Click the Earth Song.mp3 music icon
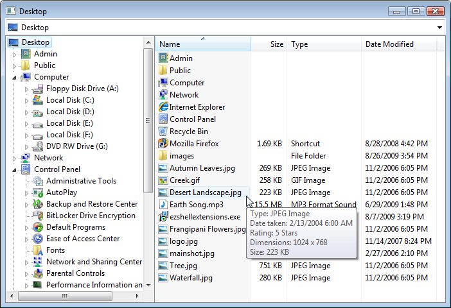The height and width of the screenshot is (308, 451). [163, 204]
